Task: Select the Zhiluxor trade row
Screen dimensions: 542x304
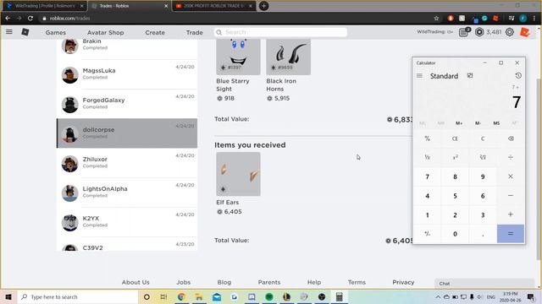Action: [x=127, y=163]
